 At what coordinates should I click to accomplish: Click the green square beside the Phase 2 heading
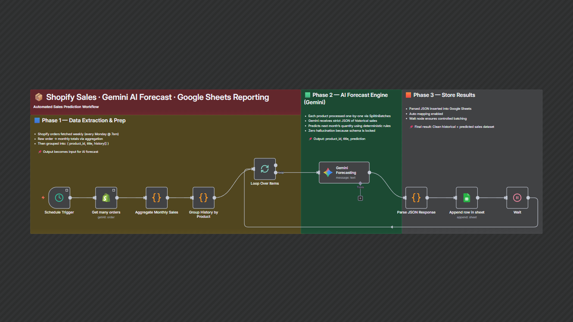[307, 95]
